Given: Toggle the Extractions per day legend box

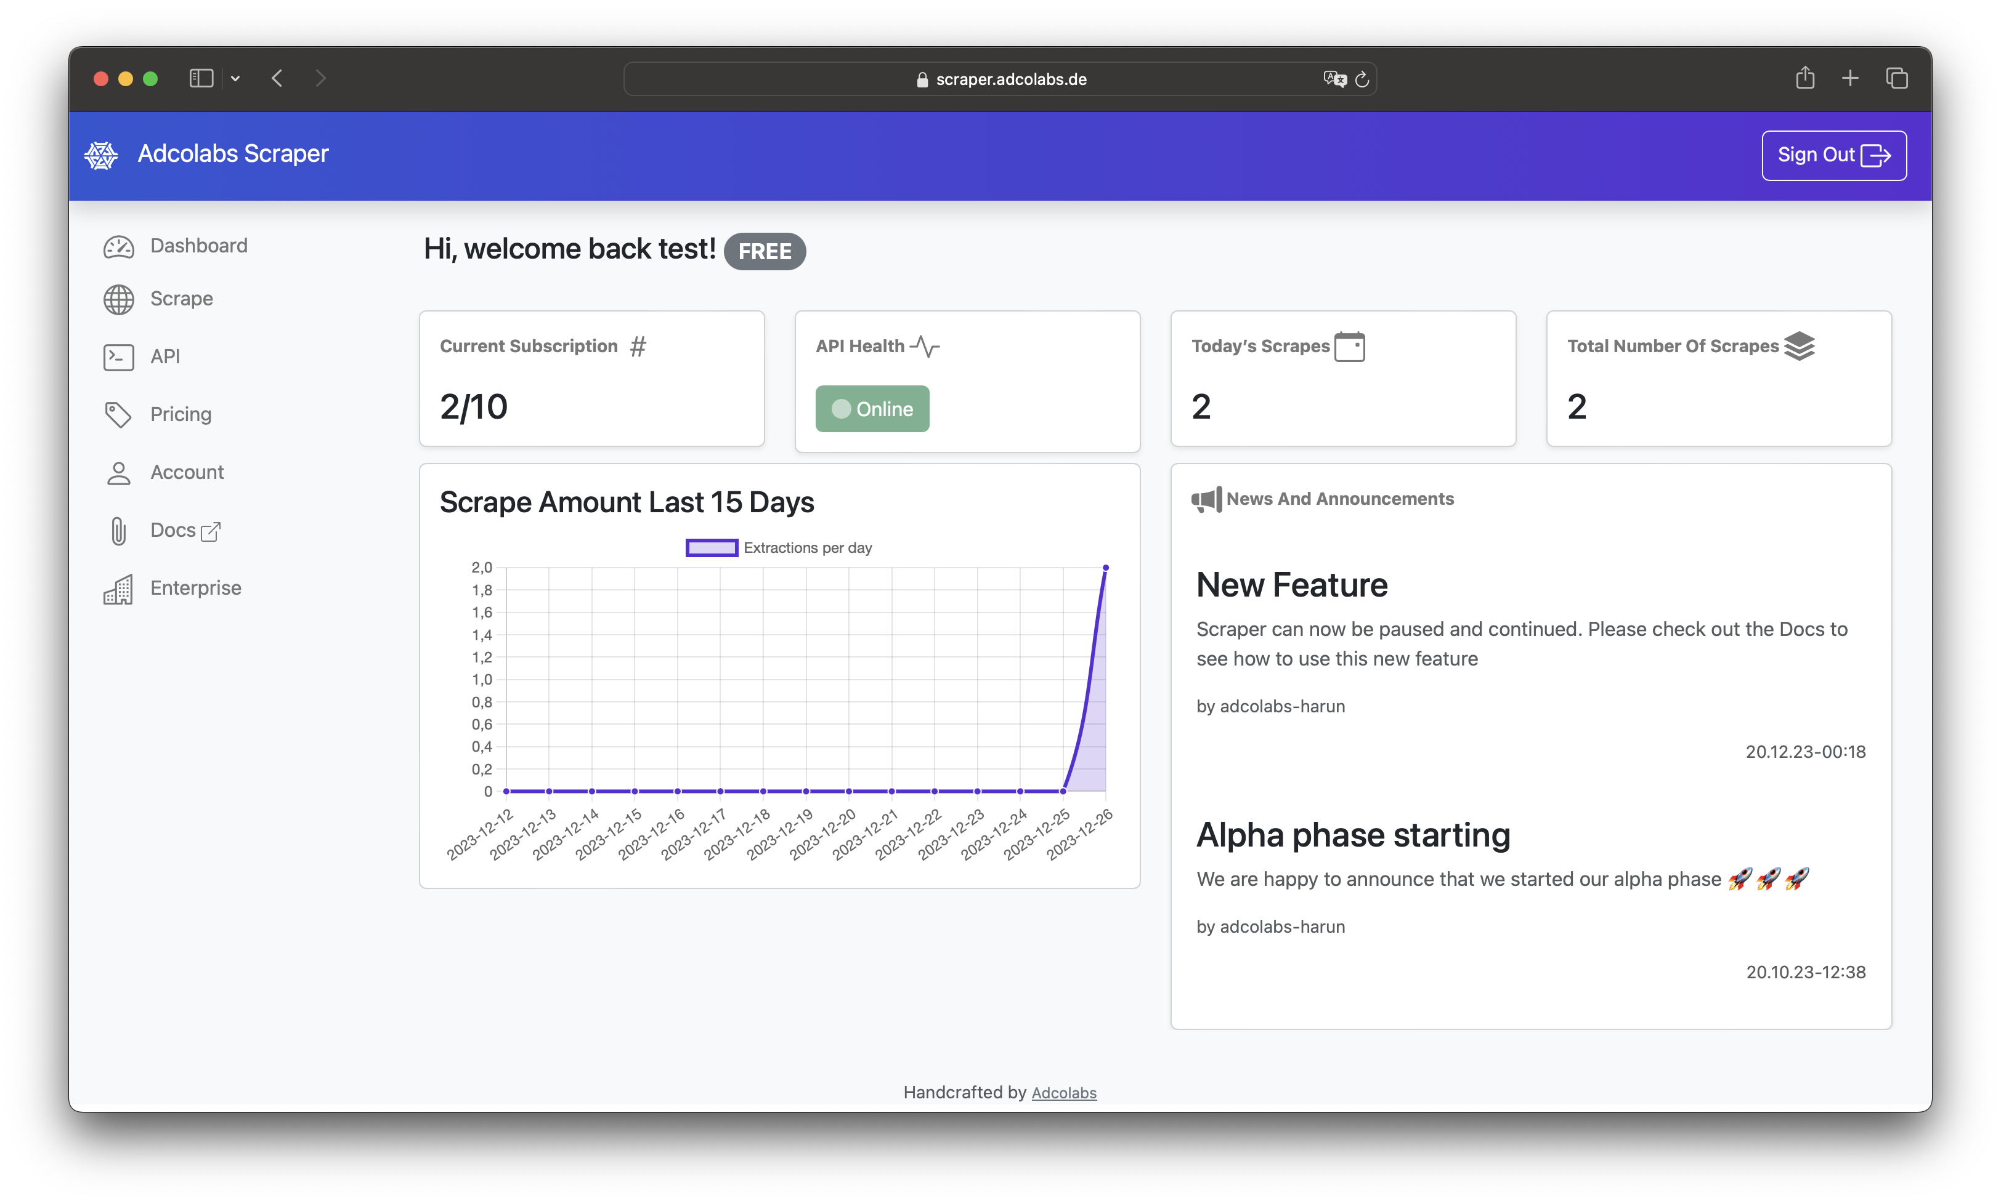Looking at the screenshot, I should click(x=712, y=548).
